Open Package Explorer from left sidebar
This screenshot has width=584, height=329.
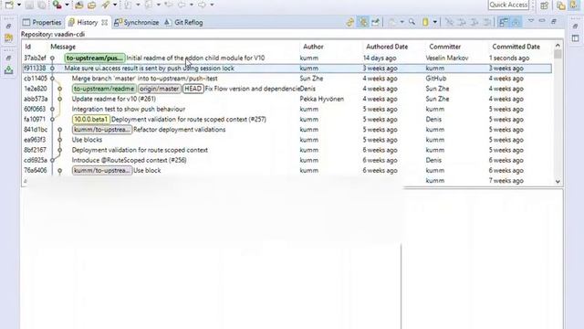pyautogui.click(x=8, y=37)
